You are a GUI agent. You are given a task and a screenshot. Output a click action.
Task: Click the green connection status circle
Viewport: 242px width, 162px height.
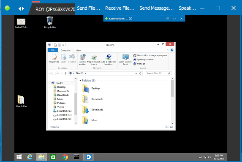[x=7, y=8]
